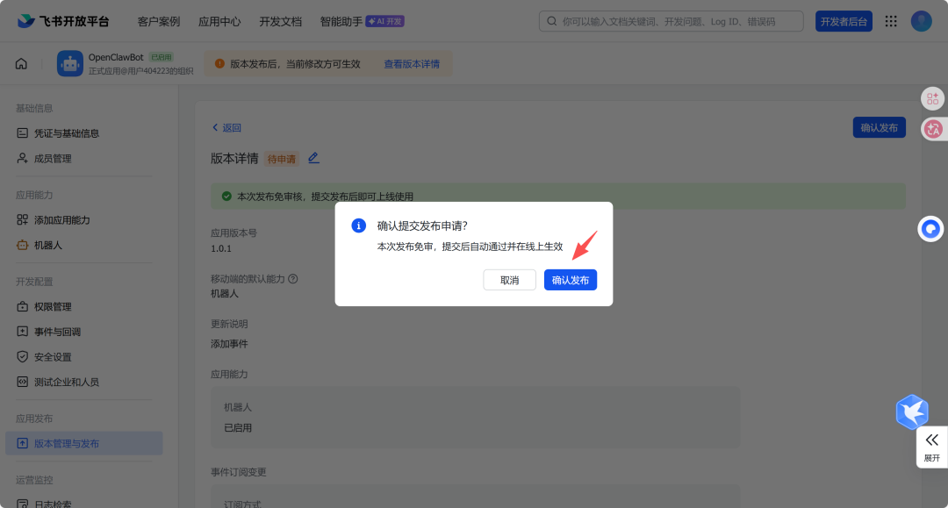
Task: Click the sidebar home icon
Action: coord(21,63)
